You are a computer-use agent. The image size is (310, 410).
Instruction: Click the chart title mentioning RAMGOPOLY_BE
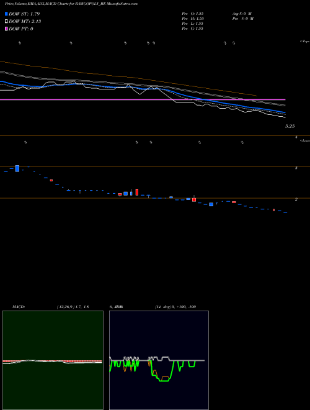point(71,4)
